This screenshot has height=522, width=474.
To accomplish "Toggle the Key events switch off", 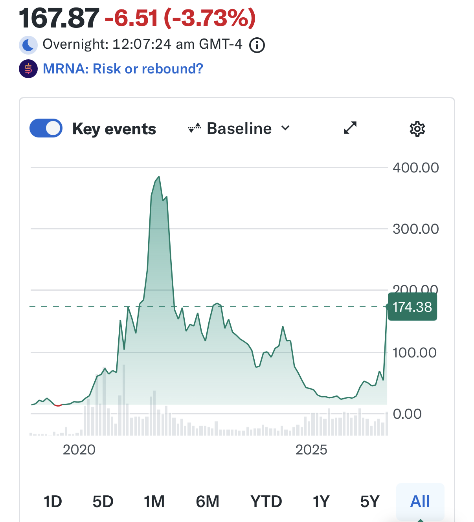I will click(x=46, y=128).
